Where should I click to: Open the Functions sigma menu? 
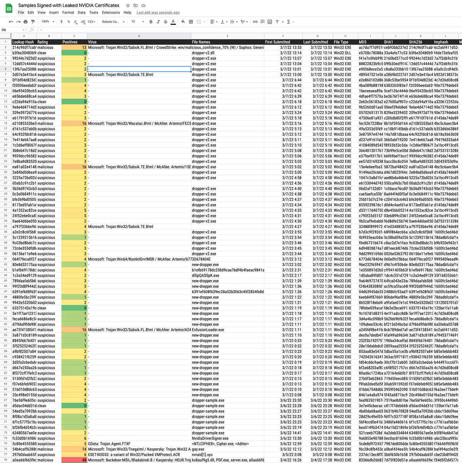click(x=290, y=22)
